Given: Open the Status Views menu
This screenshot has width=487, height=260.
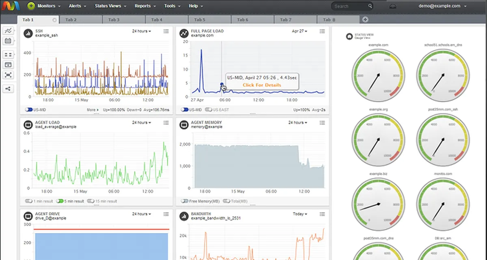Looking at the screenshot, I should (110, 6).
